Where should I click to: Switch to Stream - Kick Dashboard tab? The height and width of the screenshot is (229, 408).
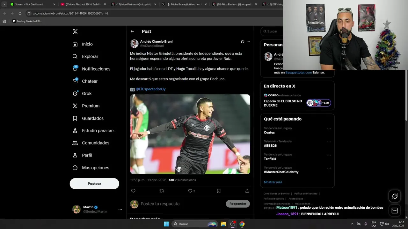click(32, 4)
